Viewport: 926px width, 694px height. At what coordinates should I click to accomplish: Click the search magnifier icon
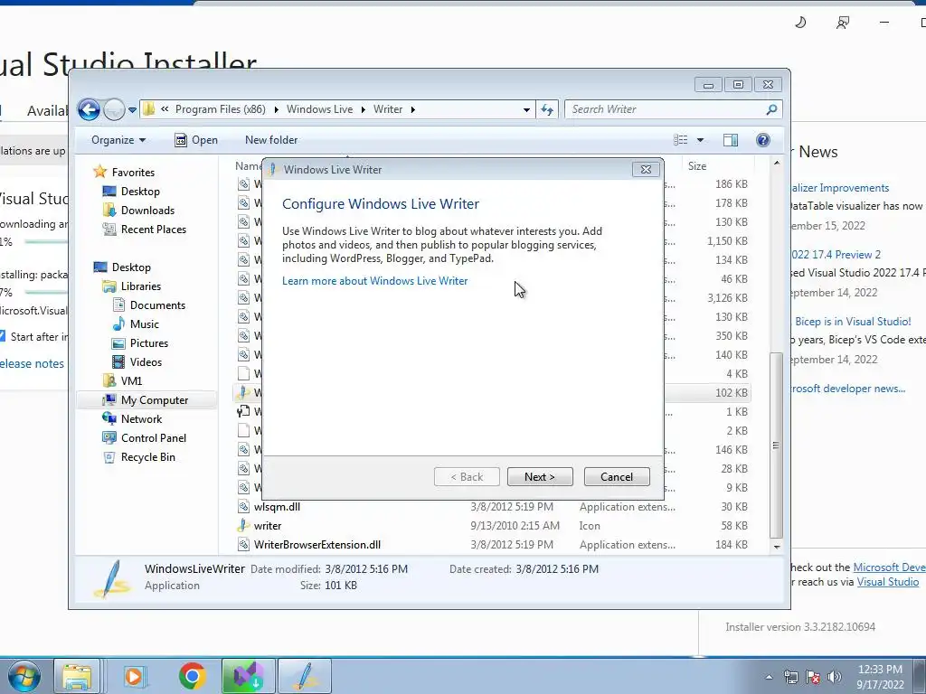771,109
